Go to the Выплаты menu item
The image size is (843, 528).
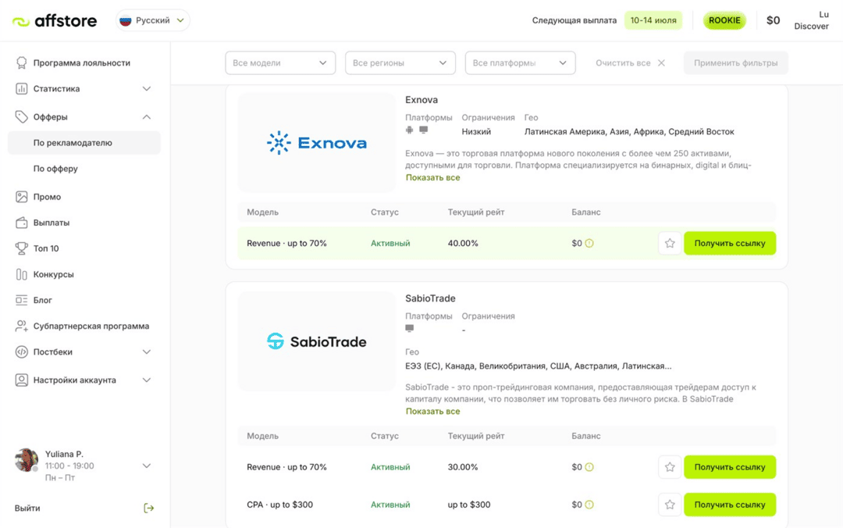pyautogui.click(x=52, y=223)
